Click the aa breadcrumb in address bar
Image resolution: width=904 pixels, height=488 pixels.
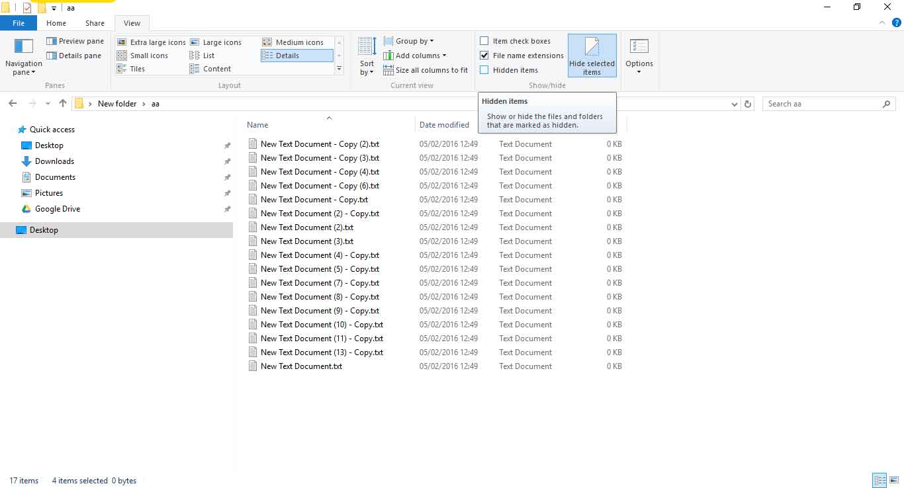click(156, 104)
